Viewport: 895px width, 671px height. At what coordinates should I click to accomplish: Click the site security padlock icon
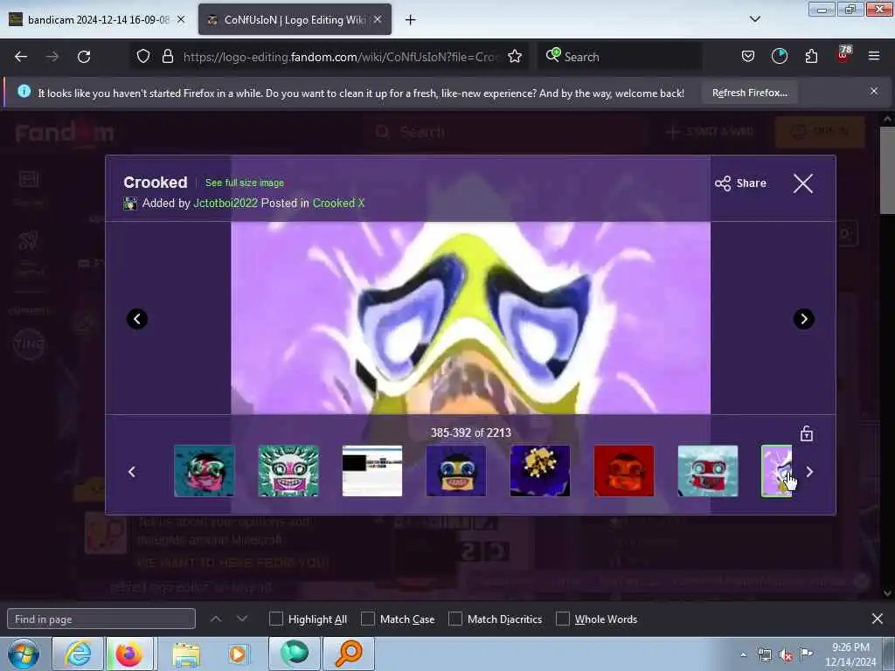point(167,56)
